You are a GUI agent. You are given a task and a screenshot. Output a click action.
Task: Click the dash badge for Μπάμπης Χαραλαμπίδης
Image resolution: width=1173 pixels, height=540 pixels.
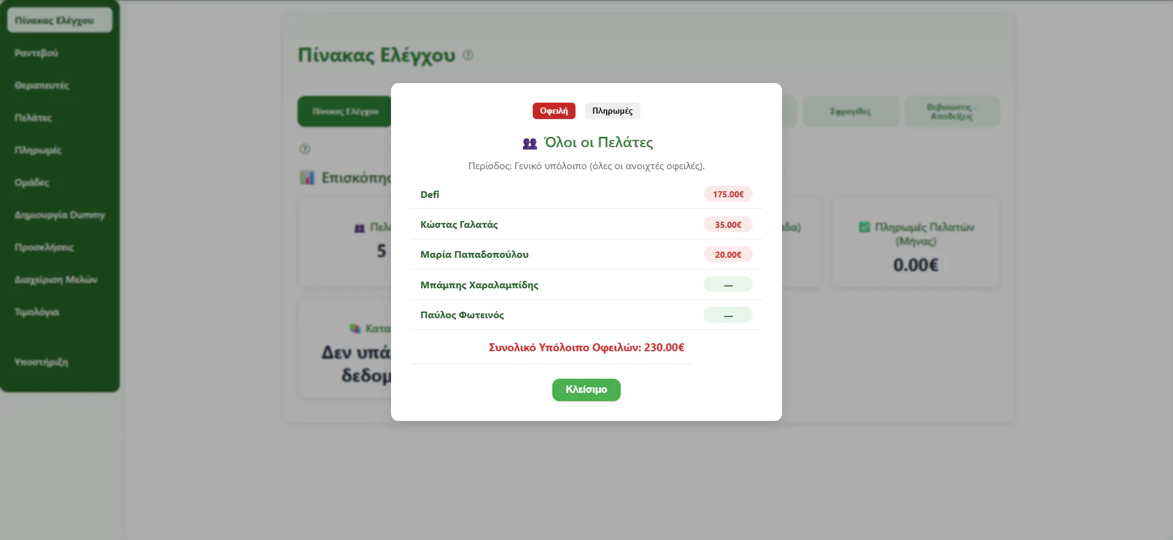click(x=728, y=285)
